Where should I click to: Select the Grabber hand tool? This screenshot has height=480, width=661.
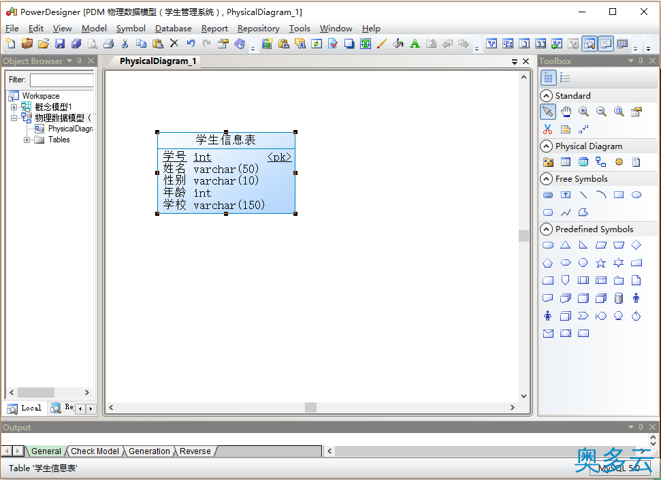(566, 112)
